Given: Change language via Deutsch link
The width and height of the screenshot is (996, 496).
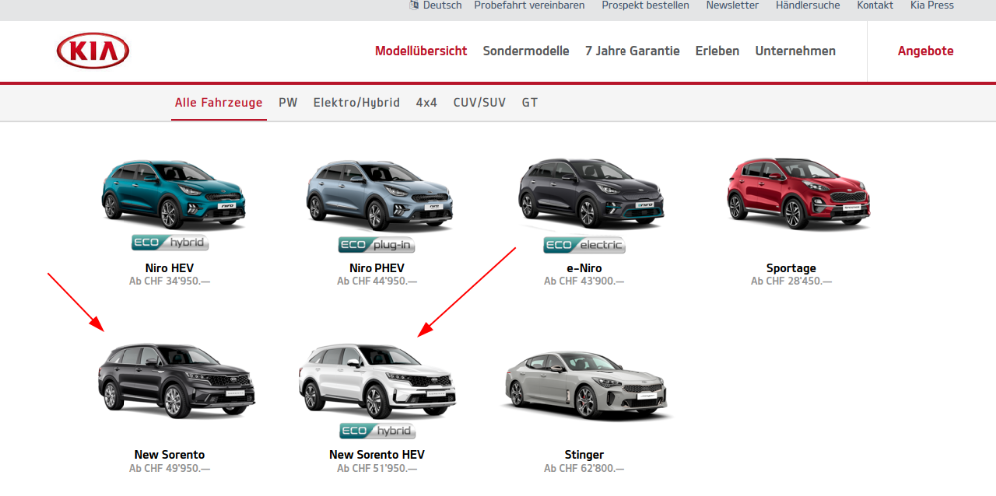Looking at the screenshot, I should [x=443, y=5].
